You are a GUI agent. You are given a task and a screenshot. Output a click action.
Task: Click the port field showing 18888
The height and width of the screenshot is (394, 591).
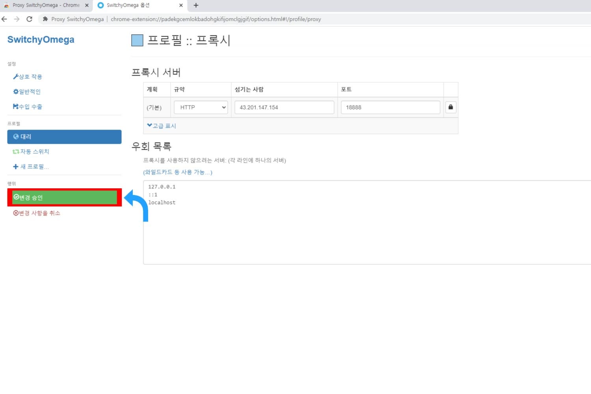pos(390,107)
